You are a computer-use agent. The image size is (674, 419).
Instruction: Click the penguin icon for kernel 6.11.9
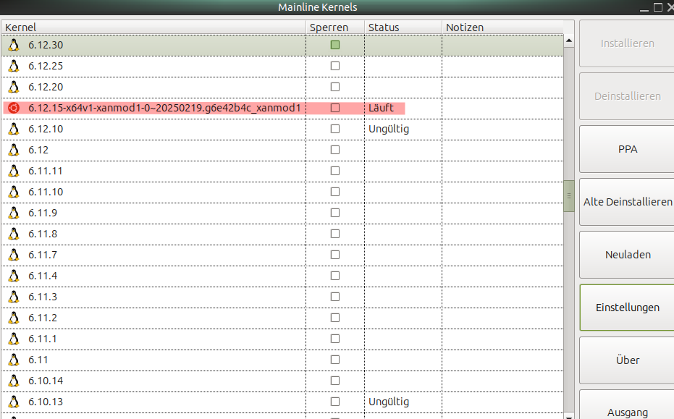pos(14,213)
